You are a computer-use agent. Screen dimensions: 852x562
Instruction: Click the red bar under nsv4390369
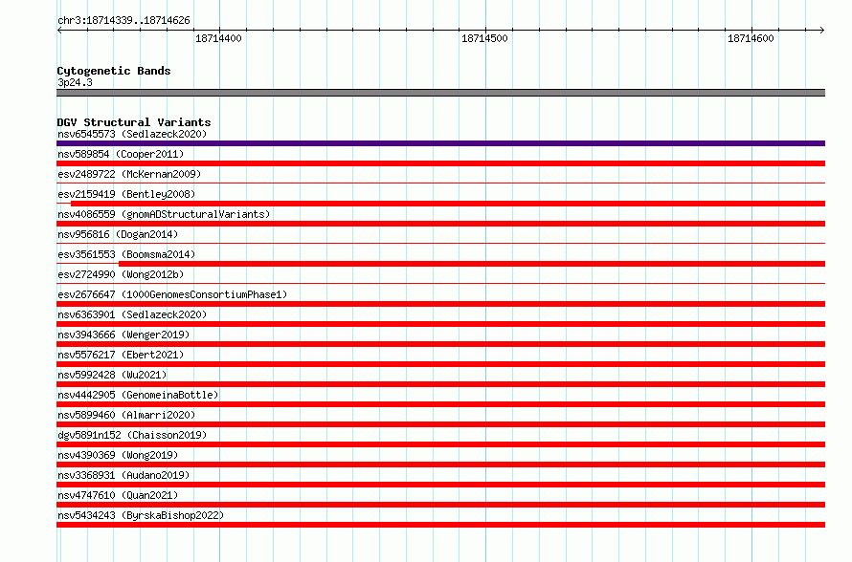(x=440, y=465)
